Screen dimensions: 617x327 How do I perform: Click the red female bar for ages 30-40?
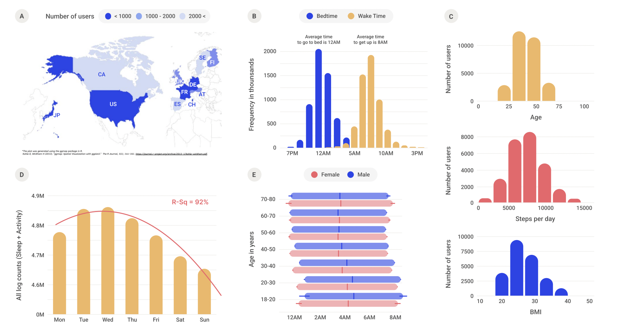tap(342, 270)
